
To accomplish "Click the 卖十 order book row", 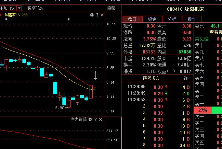I will pos(208,45).
